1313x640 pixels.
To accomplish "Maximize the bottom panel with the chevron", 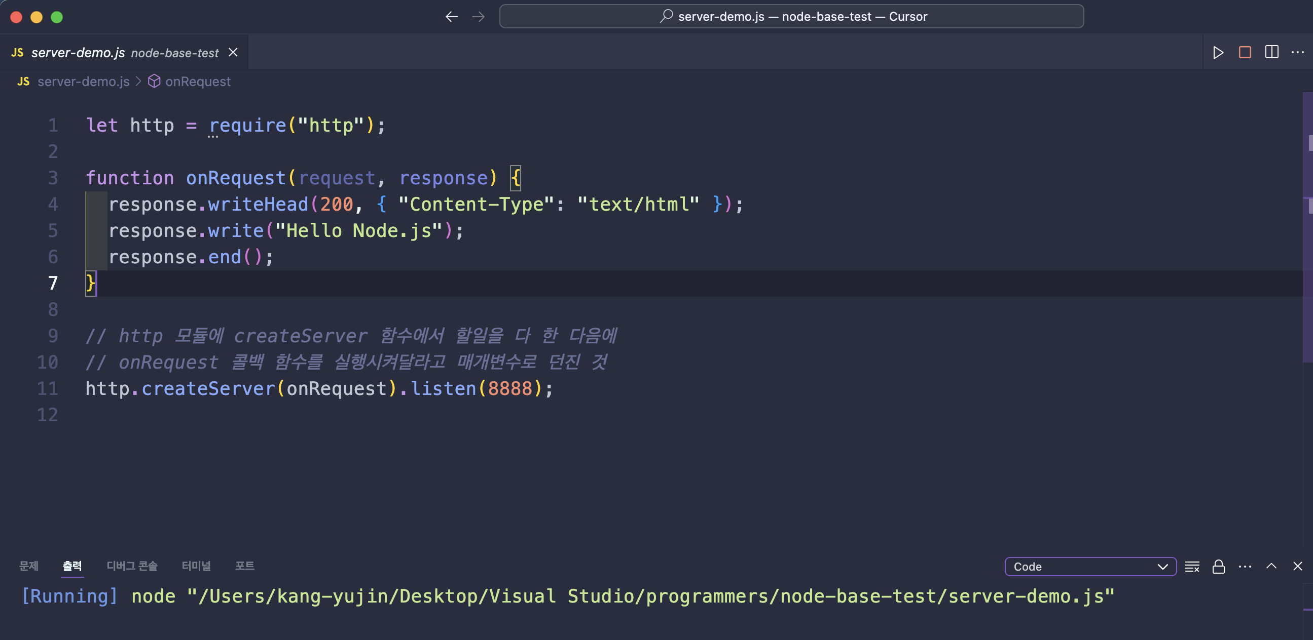I will (x=1271, y=566).
